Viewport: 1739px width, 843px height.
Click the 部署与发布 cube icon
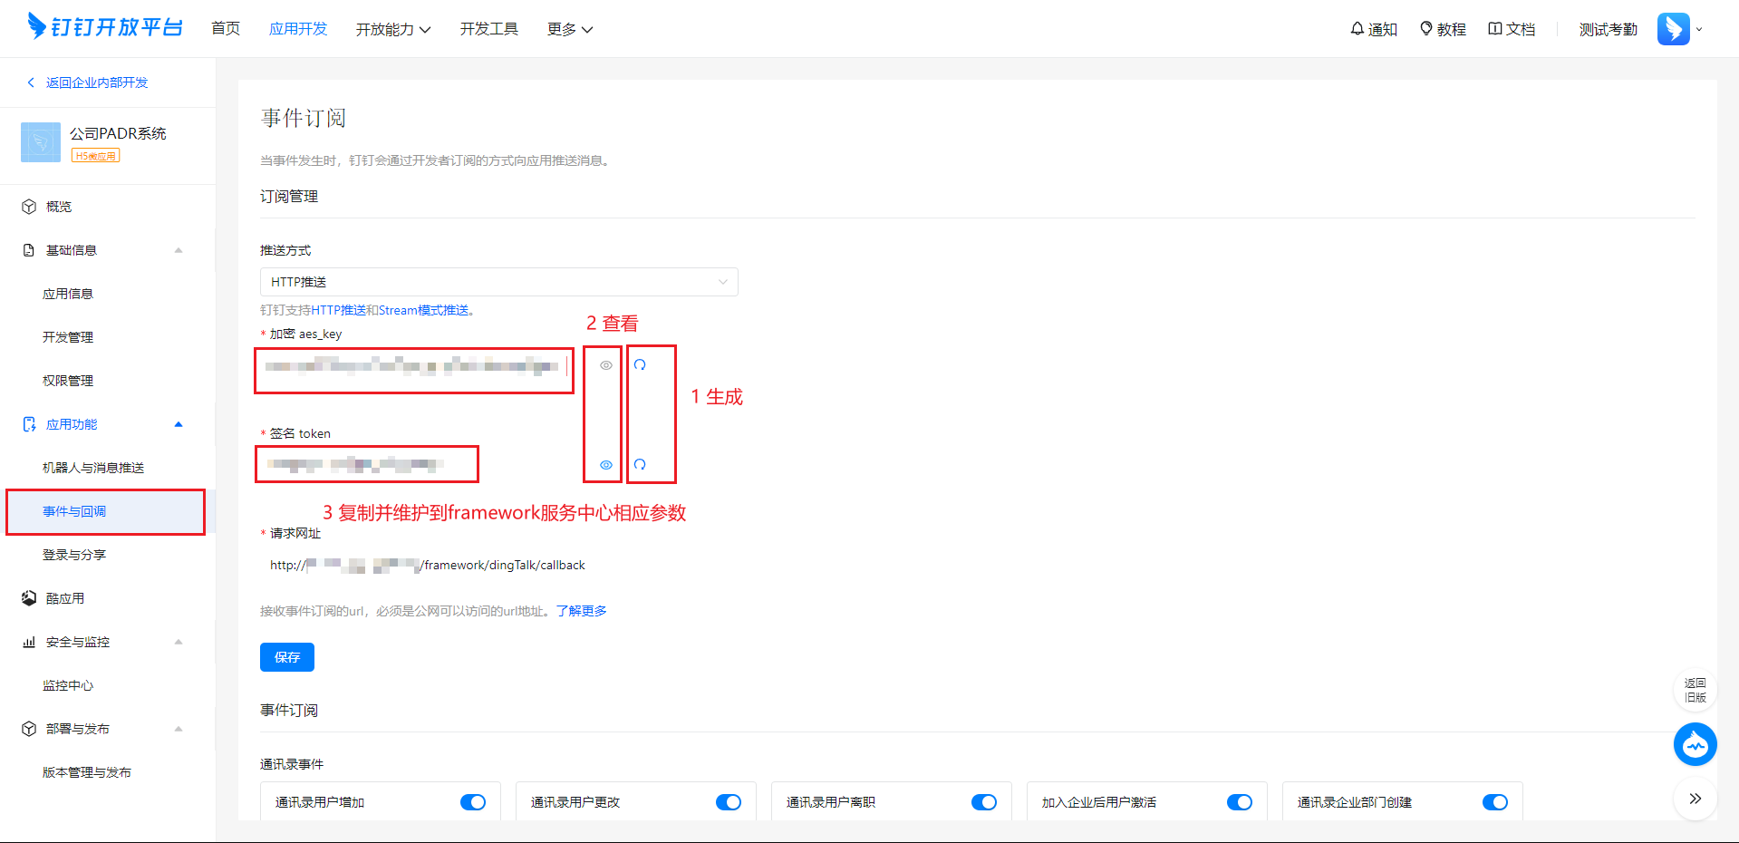point(29,729)
